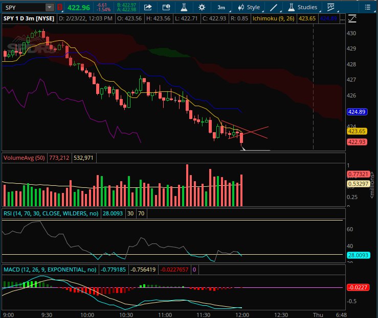Click the red -0.0227 MACD axis bubble
The width and height of the screenshot is (378, 318).
(x=358, y=287)
